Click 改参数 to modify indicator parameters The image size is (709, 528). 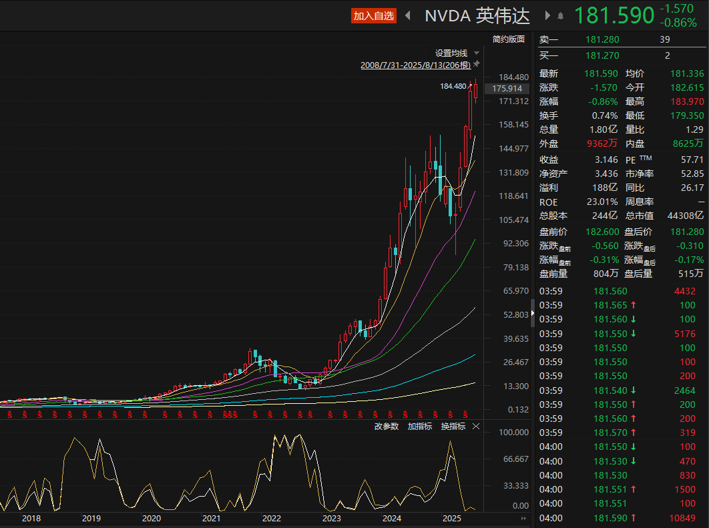click(386, 427)
